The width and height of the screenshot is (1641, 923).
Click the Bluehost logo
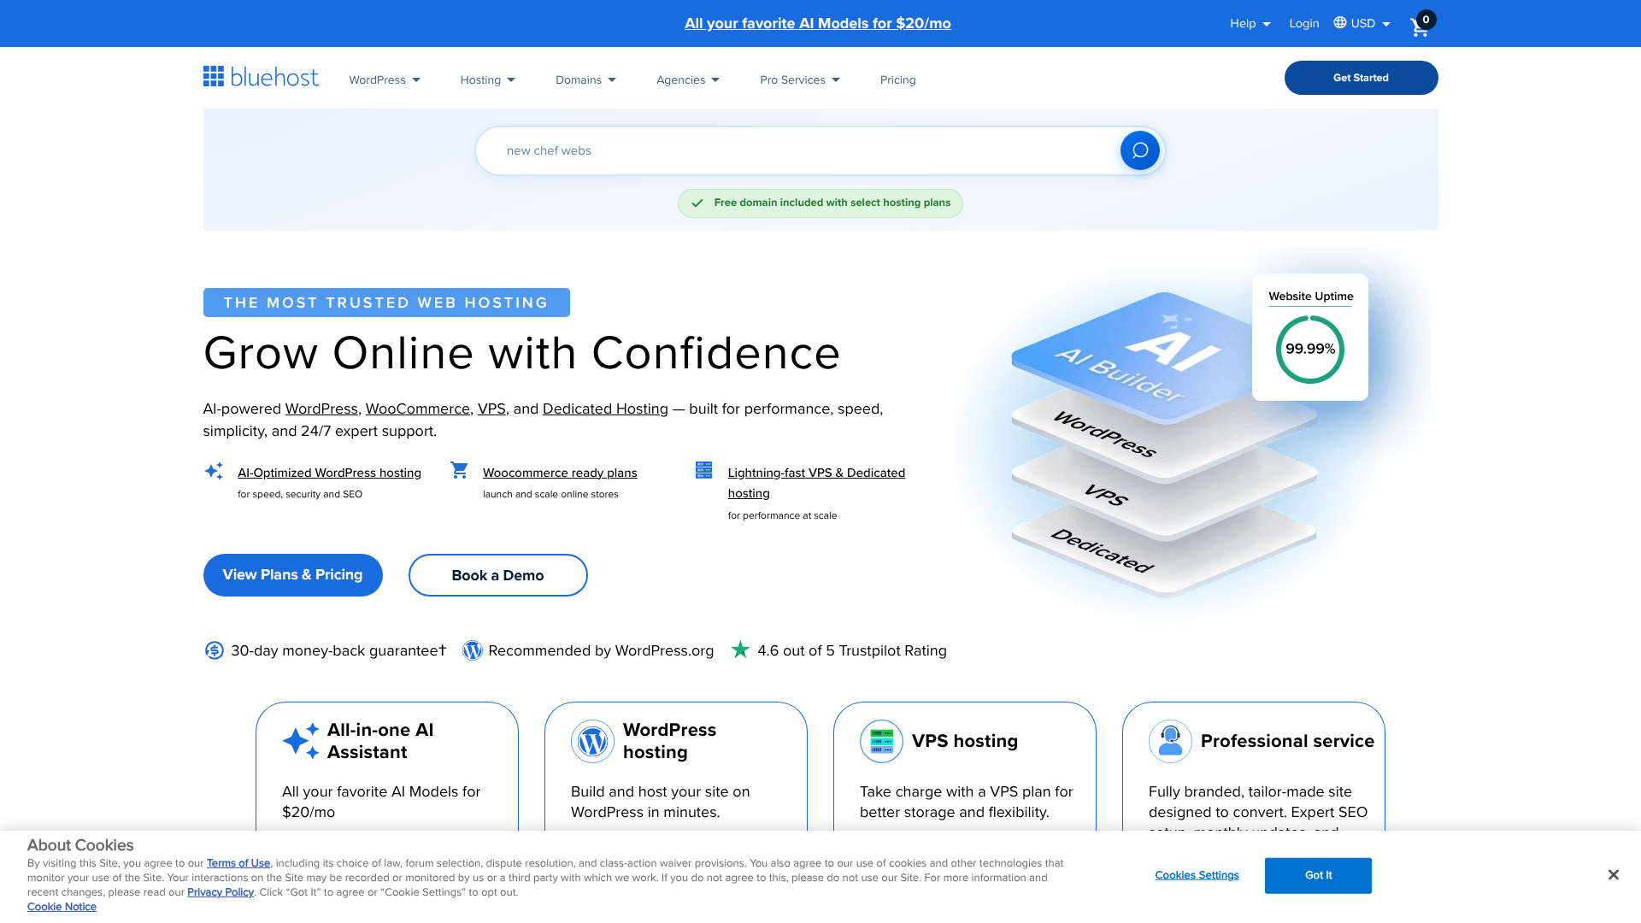261,77
